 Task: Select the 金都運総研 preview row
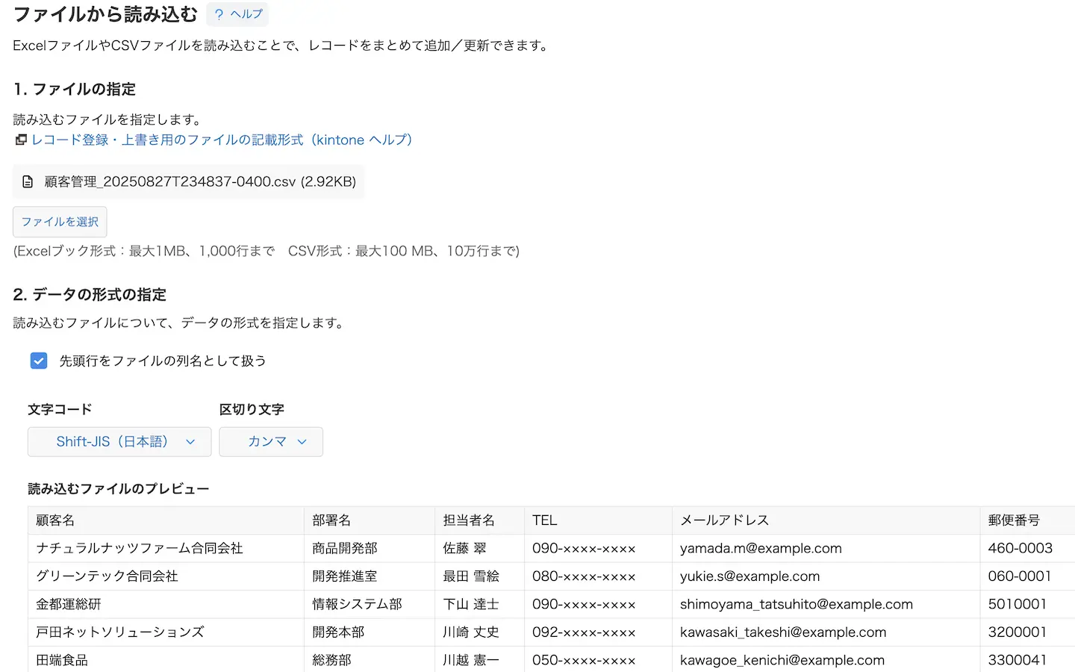coord(69,604)
